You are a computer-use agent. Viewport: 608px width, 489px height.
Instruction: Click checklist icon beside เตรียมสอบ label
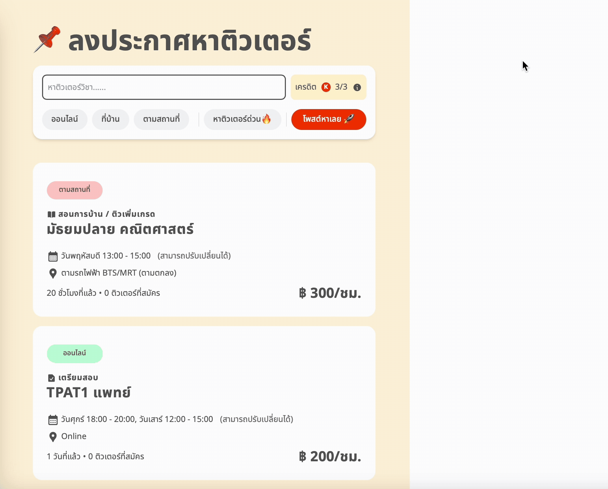[x=51, y=378]
